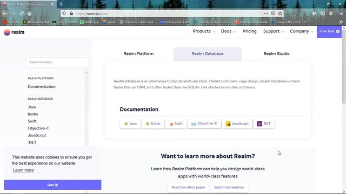Reload the page with refresh icon
The image size is (346, 194).
22,13
